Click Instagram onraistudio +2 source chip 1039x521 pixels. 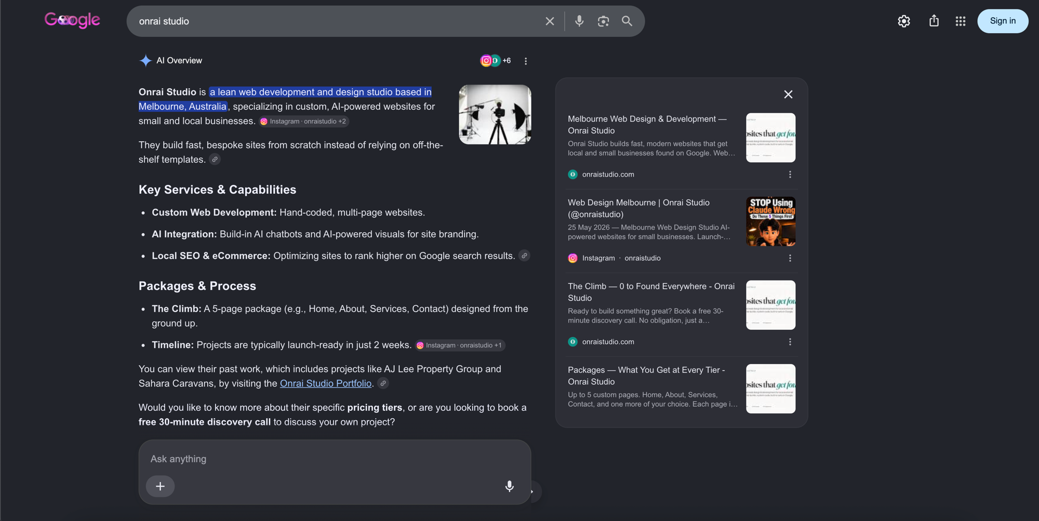click(x=304, y=122)
